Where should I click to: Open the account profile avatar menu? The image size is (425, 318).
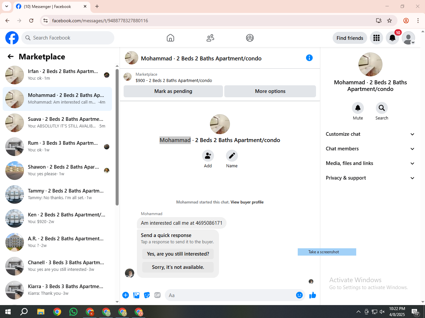tap(408, 38)
